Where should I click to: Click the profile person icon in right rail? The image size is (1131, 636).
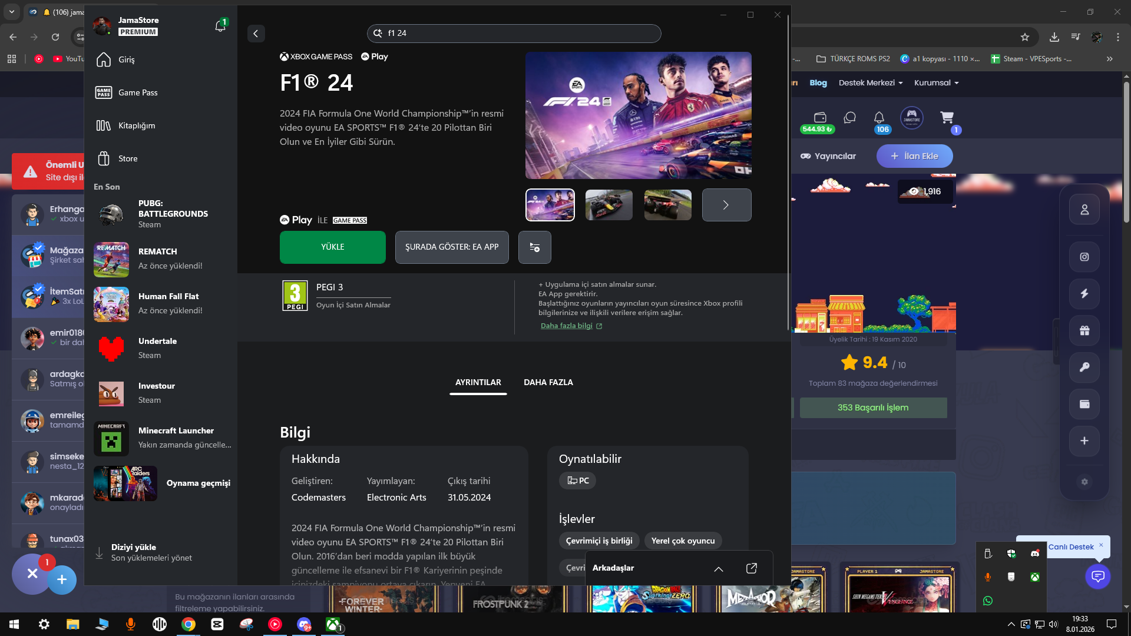(1084, 210)
